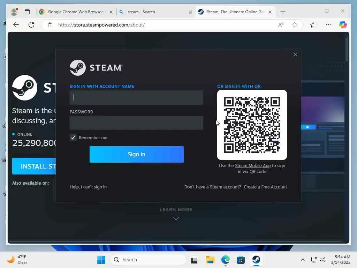Open the Help, I can't sign in link

pos(88,187)
